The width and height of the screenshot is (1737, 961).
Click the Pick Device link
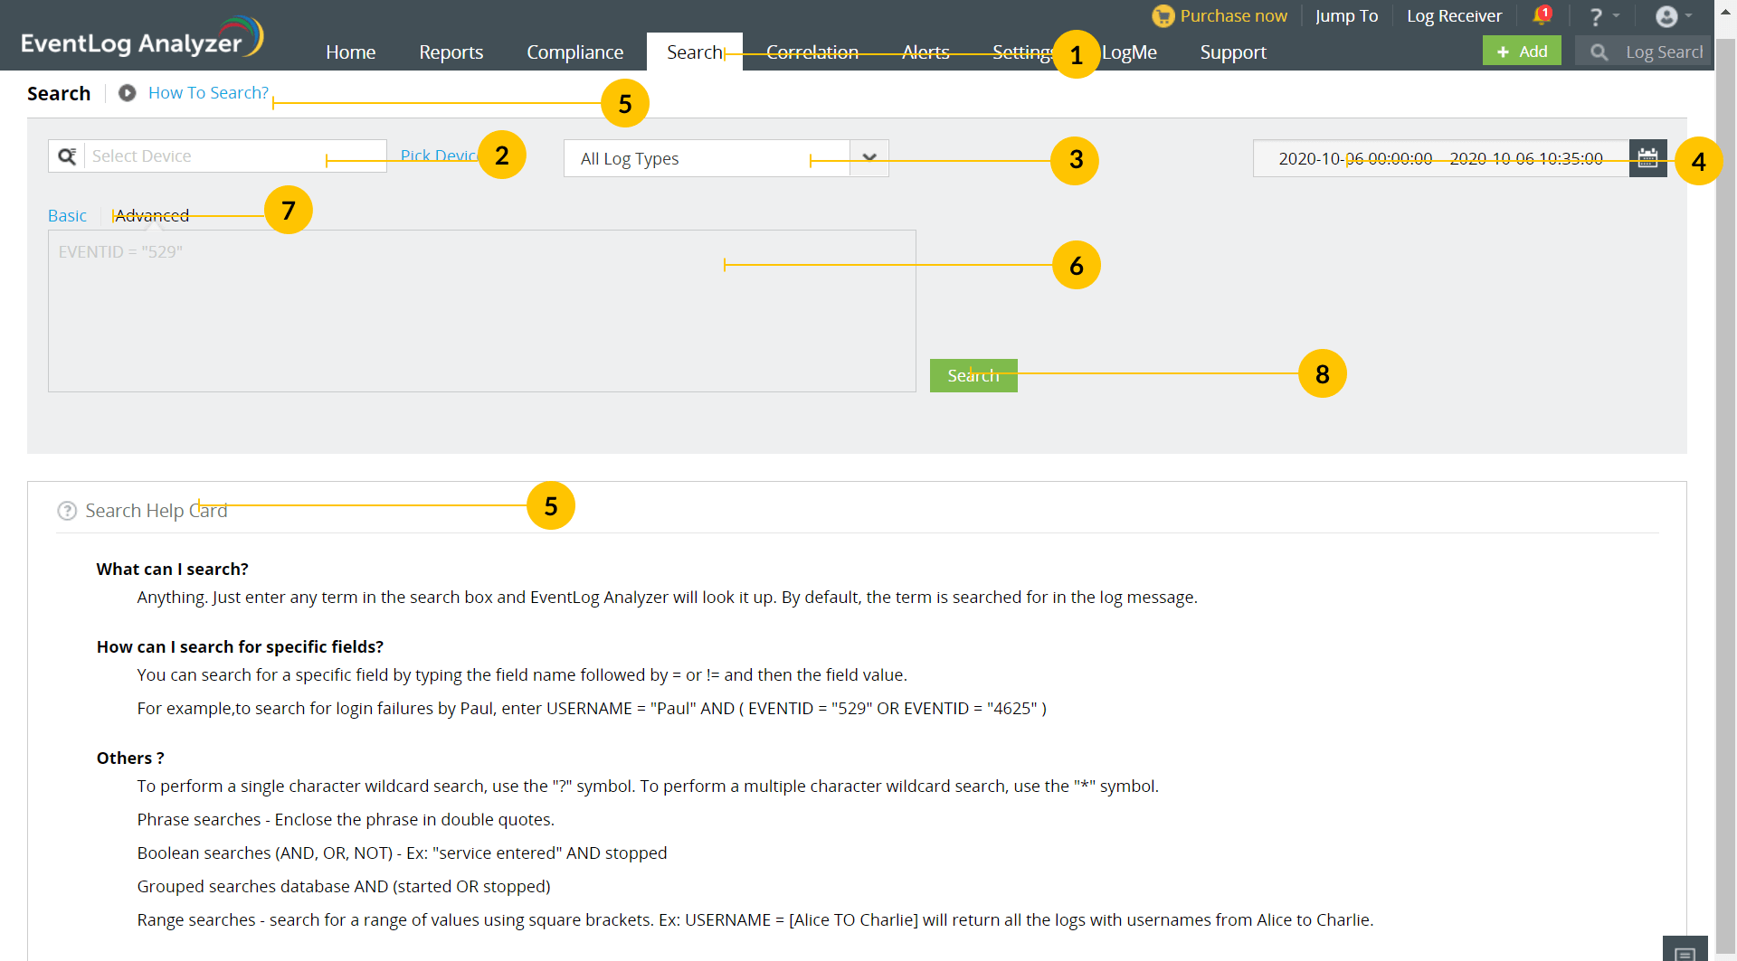coord(439,156)
